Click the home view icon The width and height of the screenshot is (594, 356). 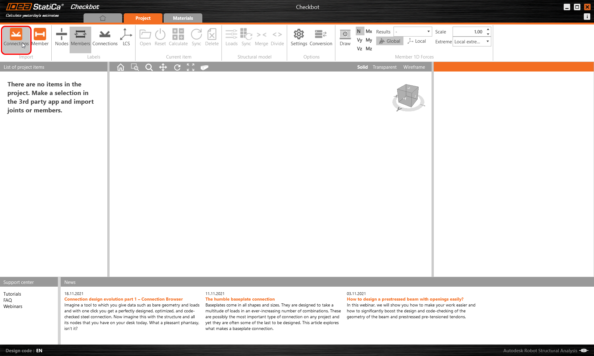(x=121, y=67)
